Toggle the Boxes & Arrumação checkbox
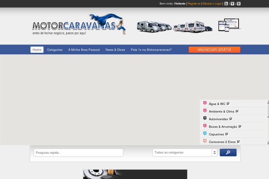This screenshot has width=269, height=179. [x=240, y=127]
